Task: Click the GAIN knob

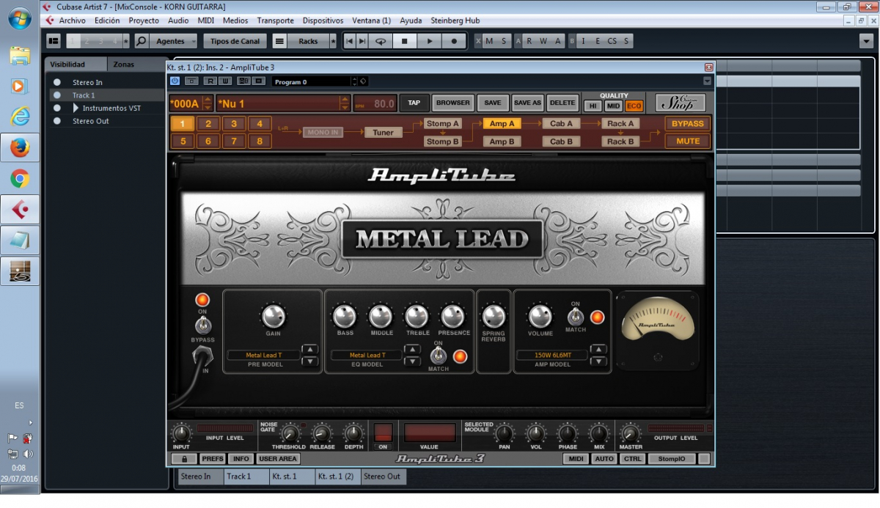Action: (x=273, y=317)
